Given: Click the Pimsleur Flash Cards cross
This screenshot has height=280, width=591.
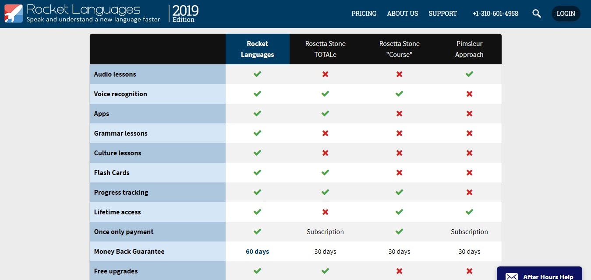Looking at the screenshot, I should [x=469, y=173].
